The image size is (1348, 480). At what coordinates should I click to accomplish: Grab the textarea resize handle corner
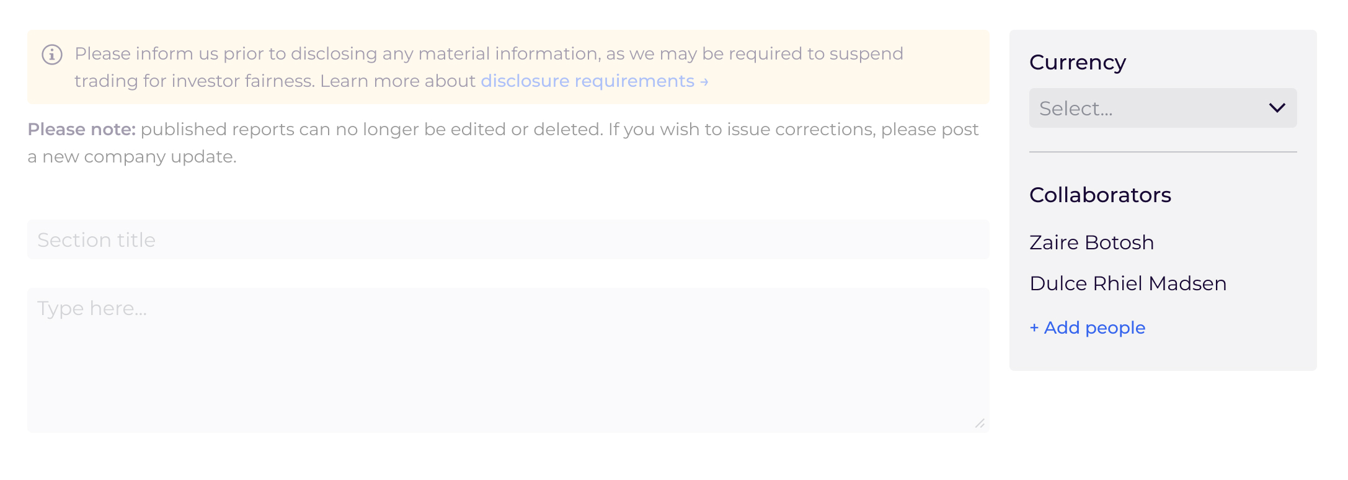[980, 423]
